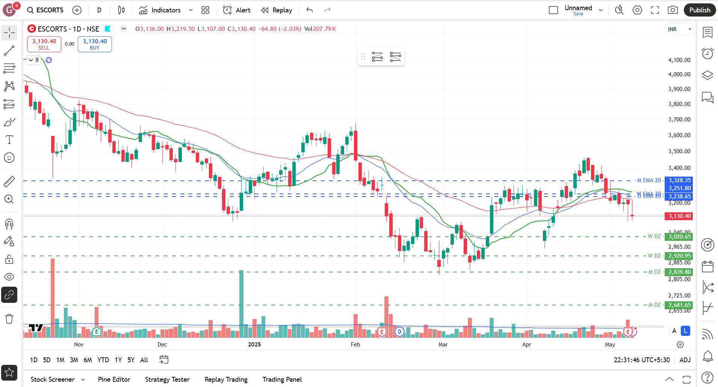Open the Strategy Tester tab

tap(167, 379)
